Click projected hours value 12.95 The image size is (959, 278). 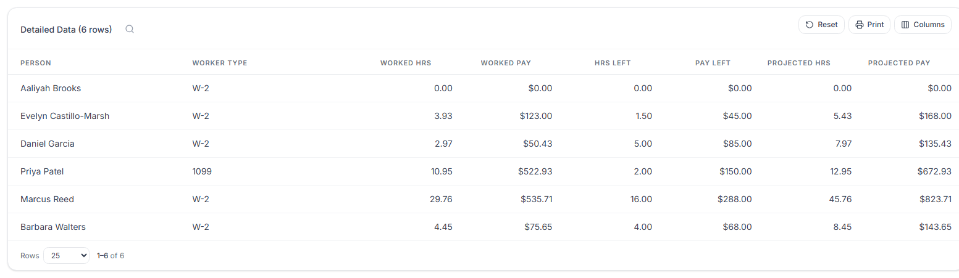pos(840,171)
